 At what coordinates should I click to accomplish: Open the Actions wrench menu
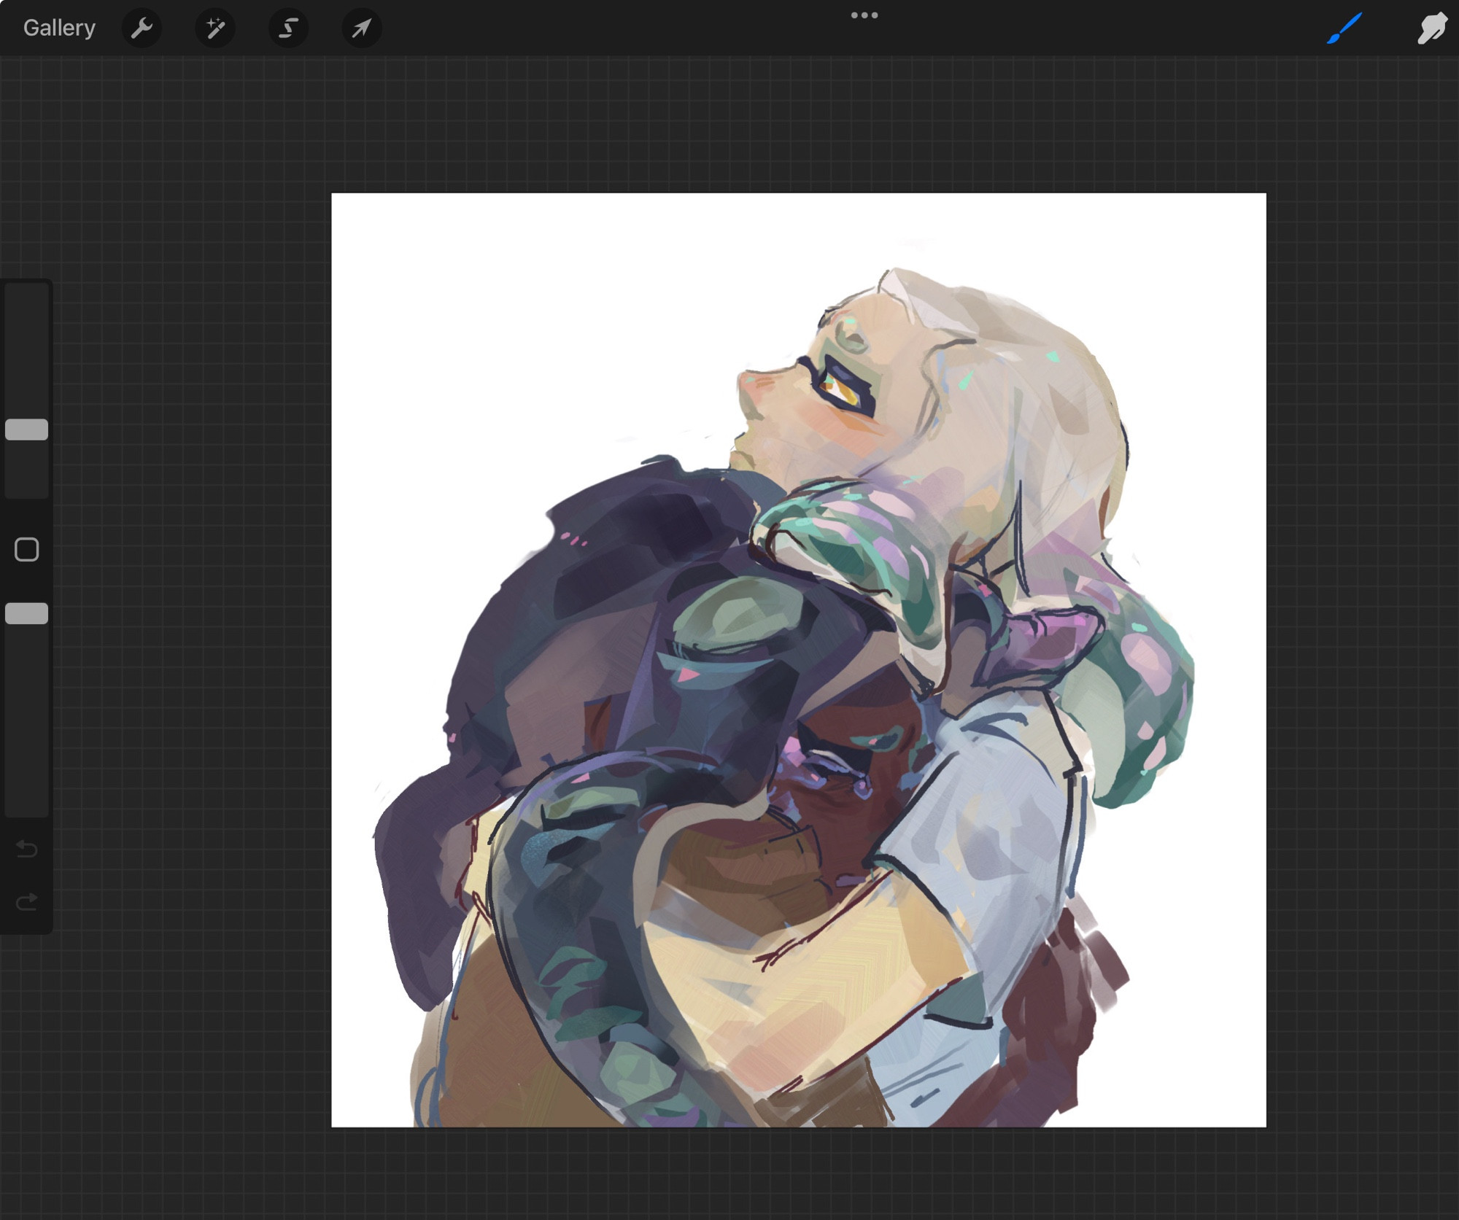(x=142, y=28)
